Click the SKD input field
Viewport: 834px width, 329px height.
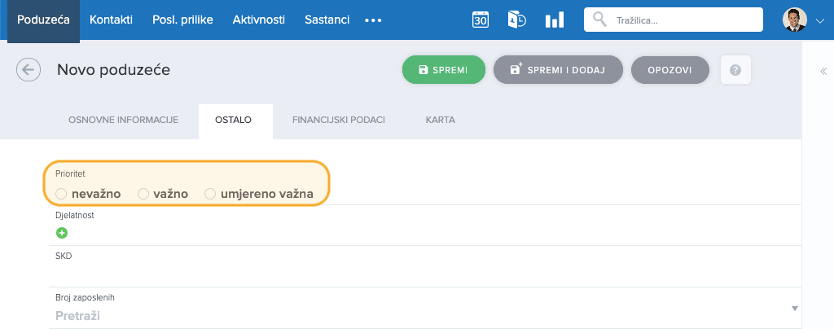(424, 274)
